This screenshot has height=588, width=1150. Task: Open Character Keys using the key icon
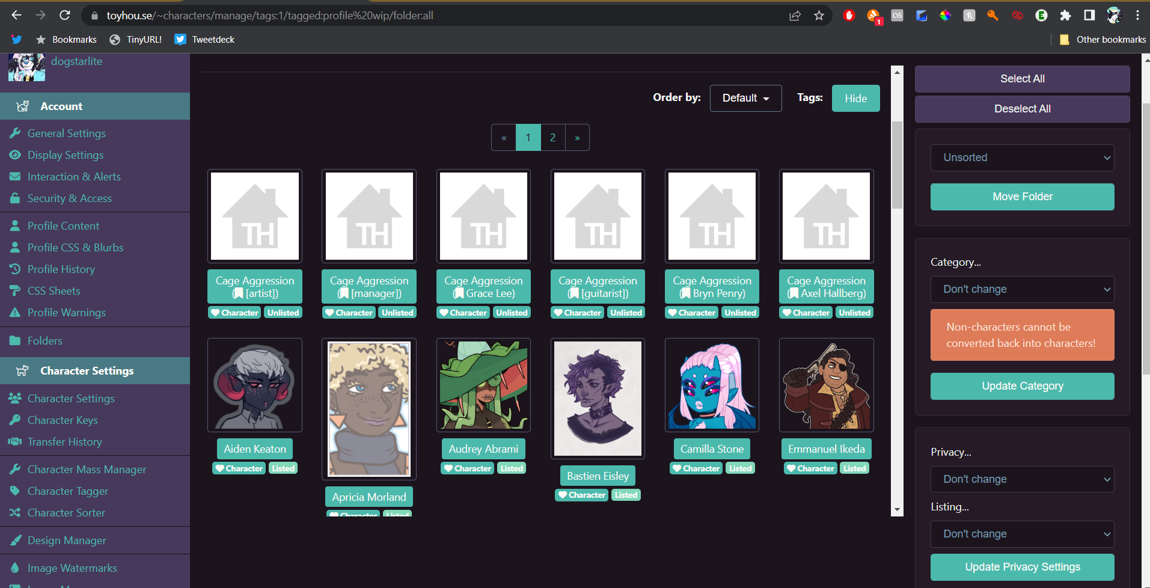click(x=16, y=420)
